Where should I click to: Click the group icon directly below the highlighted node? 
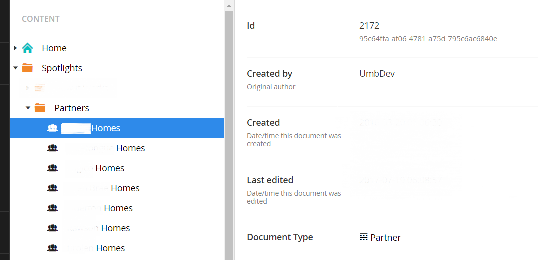point(52,148)
